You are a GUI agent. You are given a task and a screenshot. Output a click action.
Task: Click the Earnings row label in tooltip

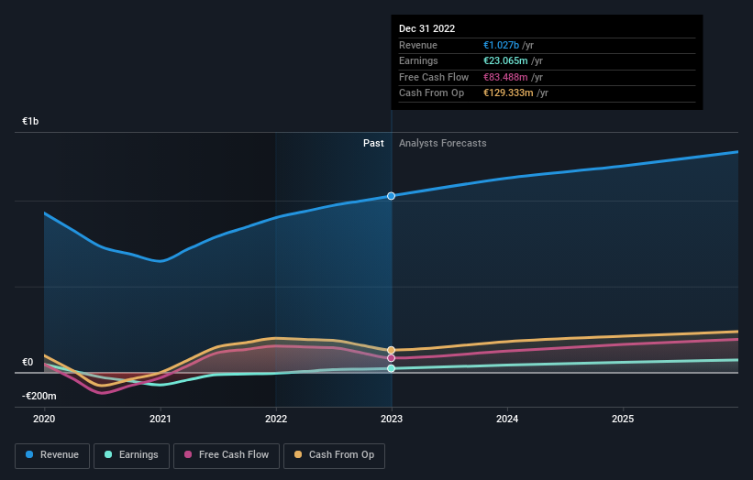click(418, 60)
